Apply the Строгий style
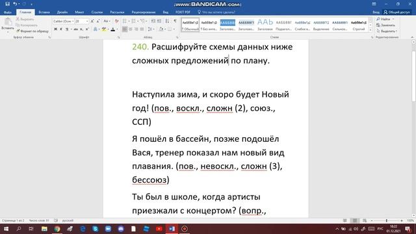The image size is (416, 234). click(x=358, y=25)
